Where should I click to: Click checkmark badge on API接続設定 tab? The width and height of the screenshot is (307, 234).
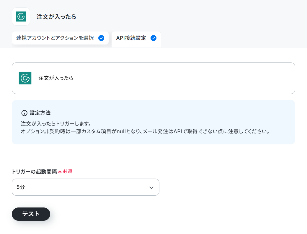point(153,38)
